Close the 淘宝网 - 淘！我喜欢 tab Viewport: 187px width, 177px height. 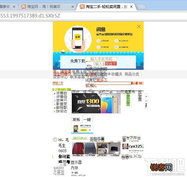point(73,7)
